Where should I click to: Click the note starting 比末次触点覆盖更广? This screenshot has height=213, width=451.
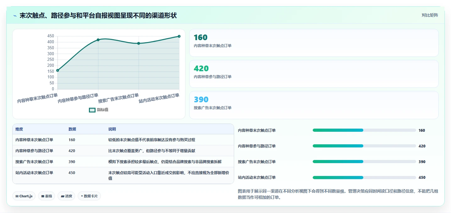tap(152, 151)
